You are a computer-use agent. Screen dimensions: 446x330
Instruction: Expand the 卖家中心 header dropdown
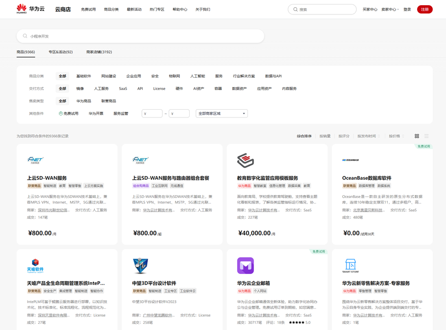click(390, 9)
